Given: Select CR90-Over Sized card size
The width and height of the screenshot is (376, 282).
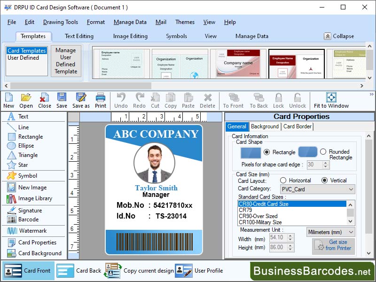Looking at the screenshot, I should 258,216.
